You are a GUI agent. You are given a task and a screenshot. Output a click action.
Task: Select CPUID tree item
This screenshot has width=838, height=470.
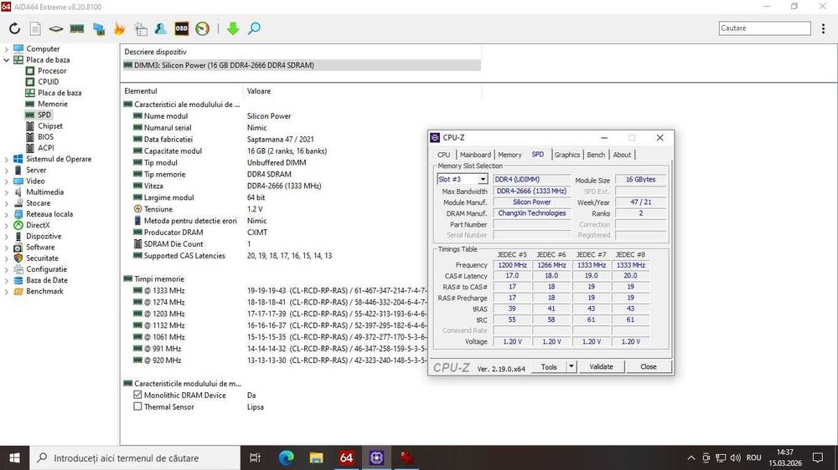[48, 82]
